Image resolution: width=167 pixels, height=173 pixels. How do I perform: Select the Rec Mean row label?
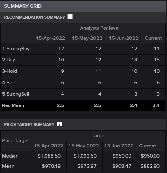click(13, 105)
